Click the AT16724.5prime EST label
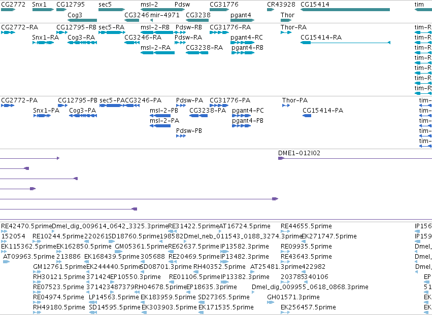Viewport: 432px width, 315px height. (245, 226)
